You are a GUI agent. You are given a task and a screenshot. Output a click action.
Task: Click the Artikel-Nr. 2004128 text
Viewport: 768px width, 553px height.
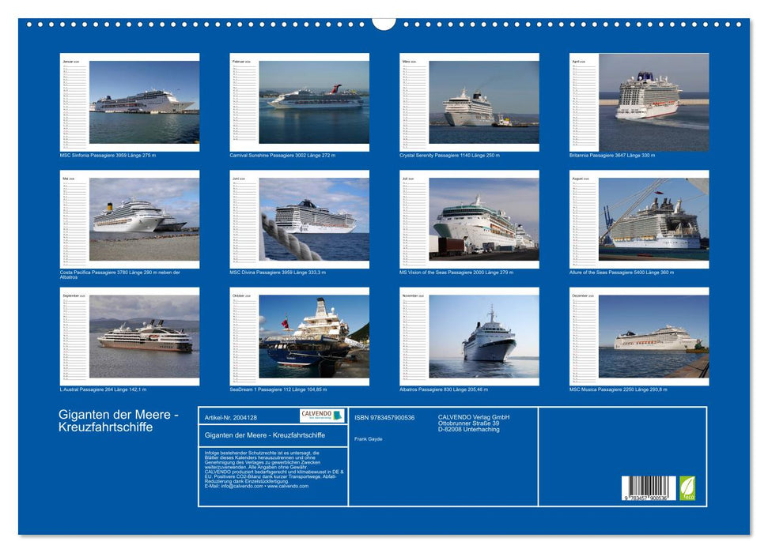pos(232,417)
